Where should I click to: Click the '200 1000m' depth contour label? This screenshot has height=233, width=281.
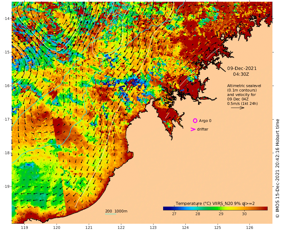(116, 211)
